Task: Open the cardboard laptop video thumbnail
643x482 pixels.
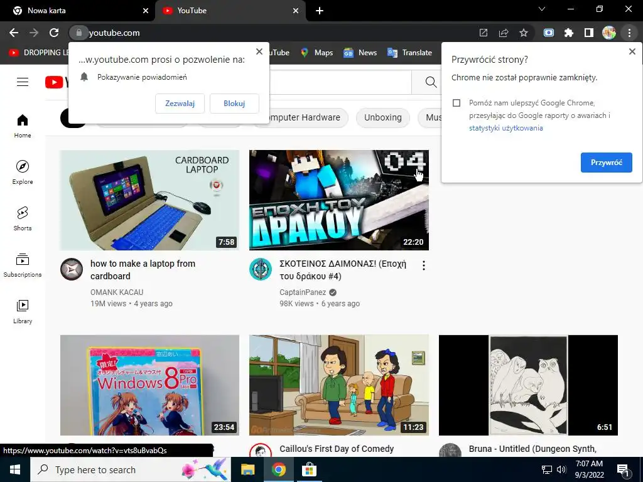Action: [x=149, y=200]
